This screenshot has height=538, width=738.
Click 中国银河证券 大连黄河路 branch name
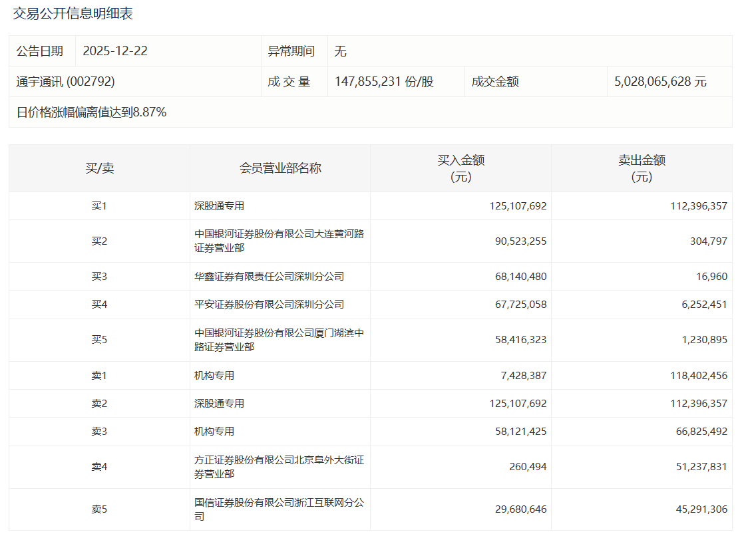pyautogui.click(x=279, y=241)
